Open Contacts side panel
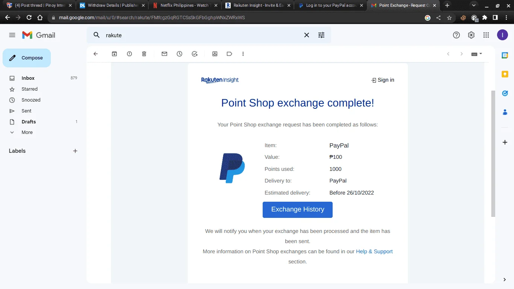The image size is (514, 289). pyautogui.click(x=505, y=112)
